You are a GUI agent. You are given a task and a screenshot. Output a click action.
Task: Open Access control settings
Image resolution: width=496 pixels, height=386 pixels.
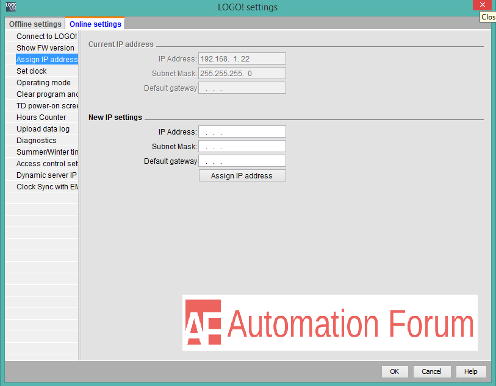point(46,163)
